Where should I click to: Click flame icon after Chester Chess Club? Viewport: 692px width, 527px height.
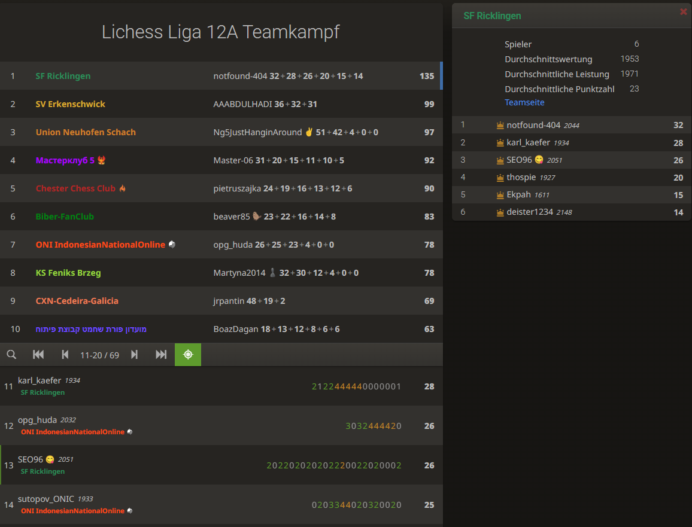point(123,188)
